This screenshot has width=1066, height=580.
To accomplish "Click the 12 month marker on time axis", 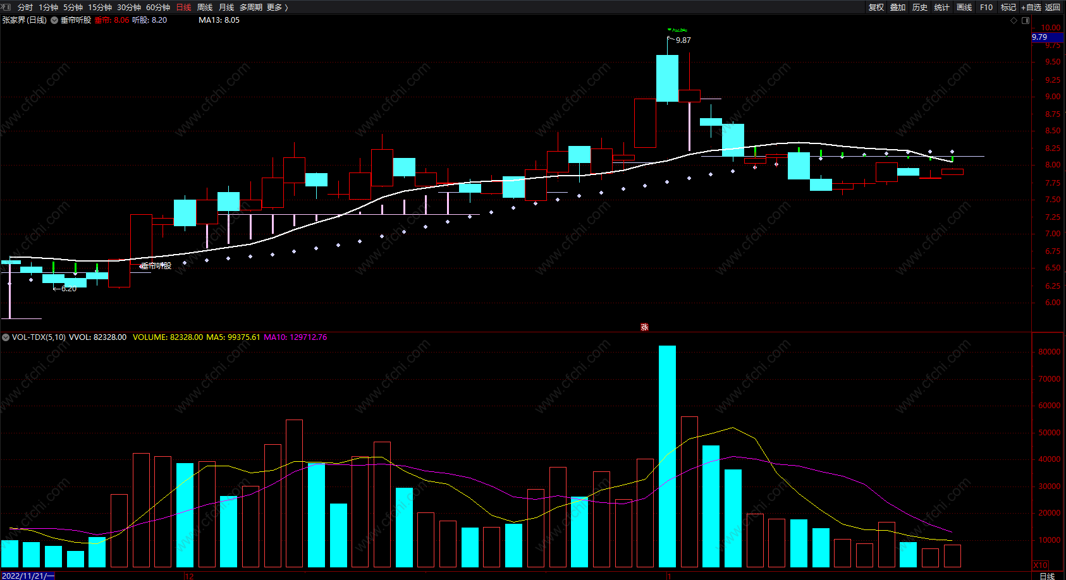I will 189,576.
